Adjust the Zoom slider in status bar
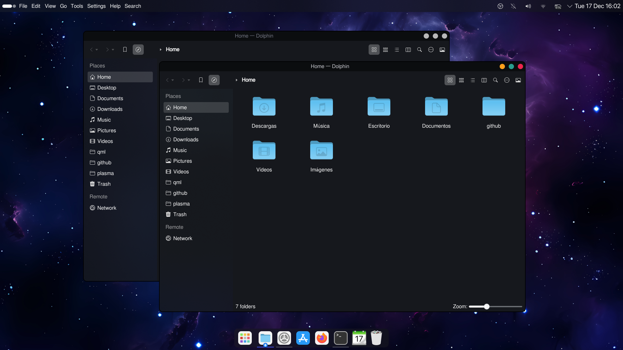 (495, 307)
